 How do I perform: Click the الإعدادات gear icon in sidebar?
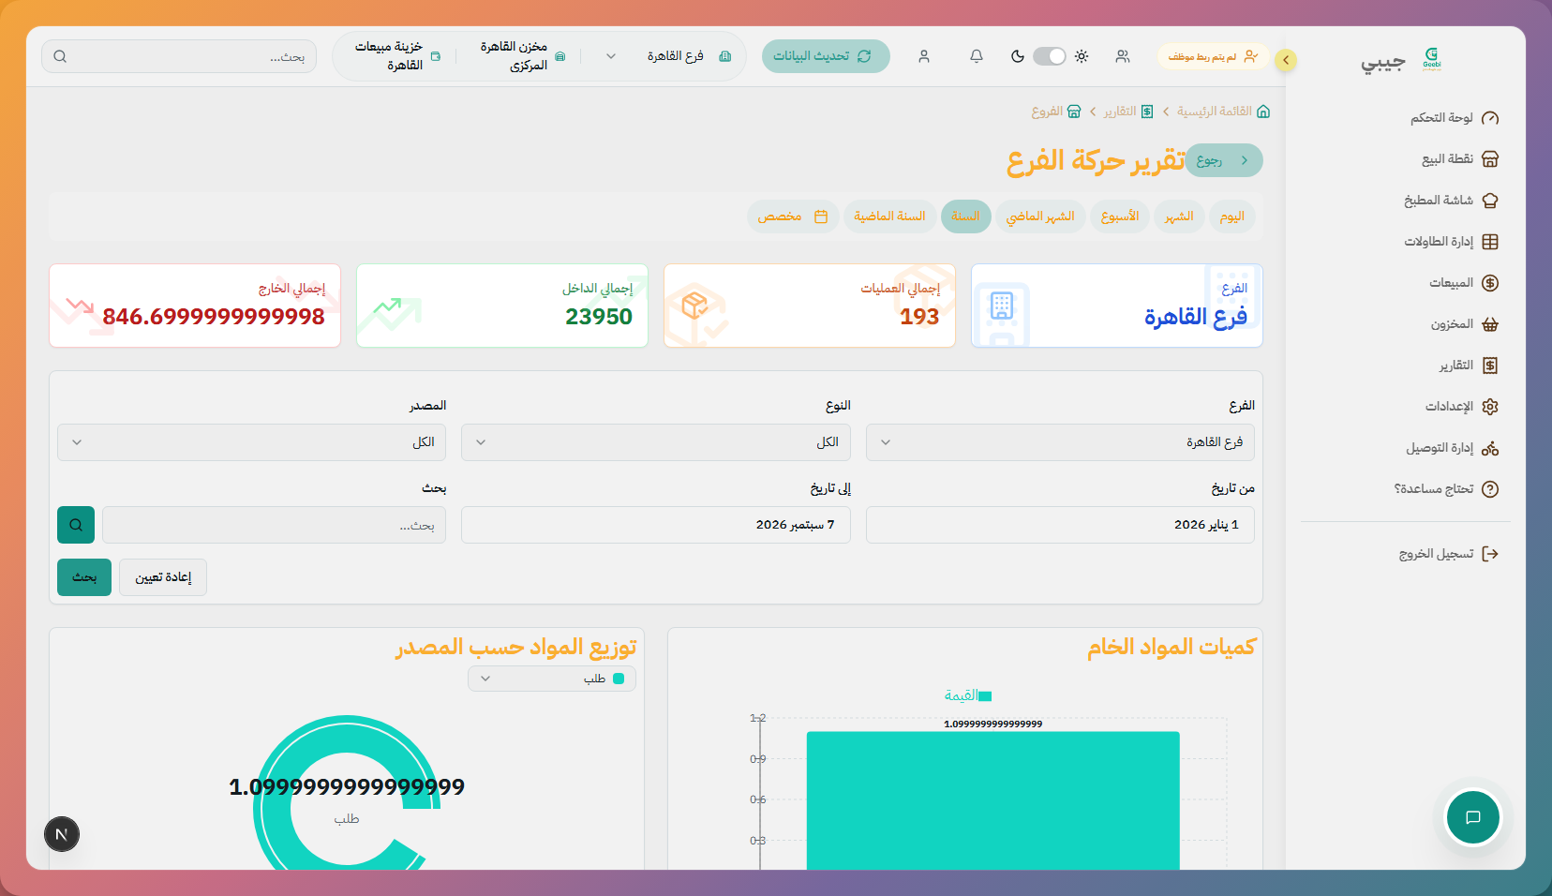[x=1490, y=407]
